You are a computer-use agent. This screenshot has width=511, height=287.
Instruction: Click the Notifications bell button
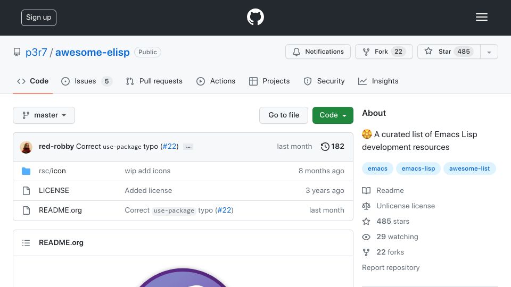(x=318, y=52)
